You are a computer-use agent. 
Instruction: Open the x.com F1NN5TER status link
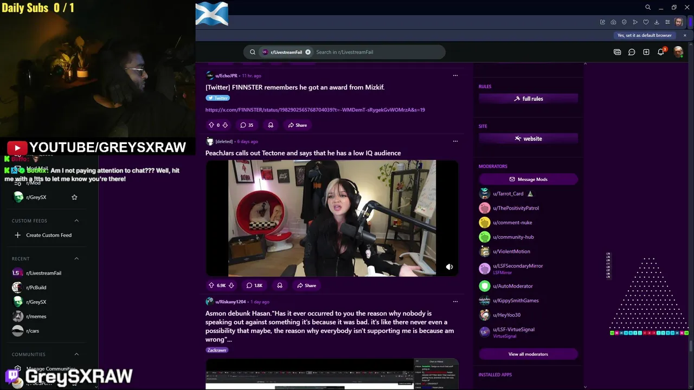click(315, 110)
